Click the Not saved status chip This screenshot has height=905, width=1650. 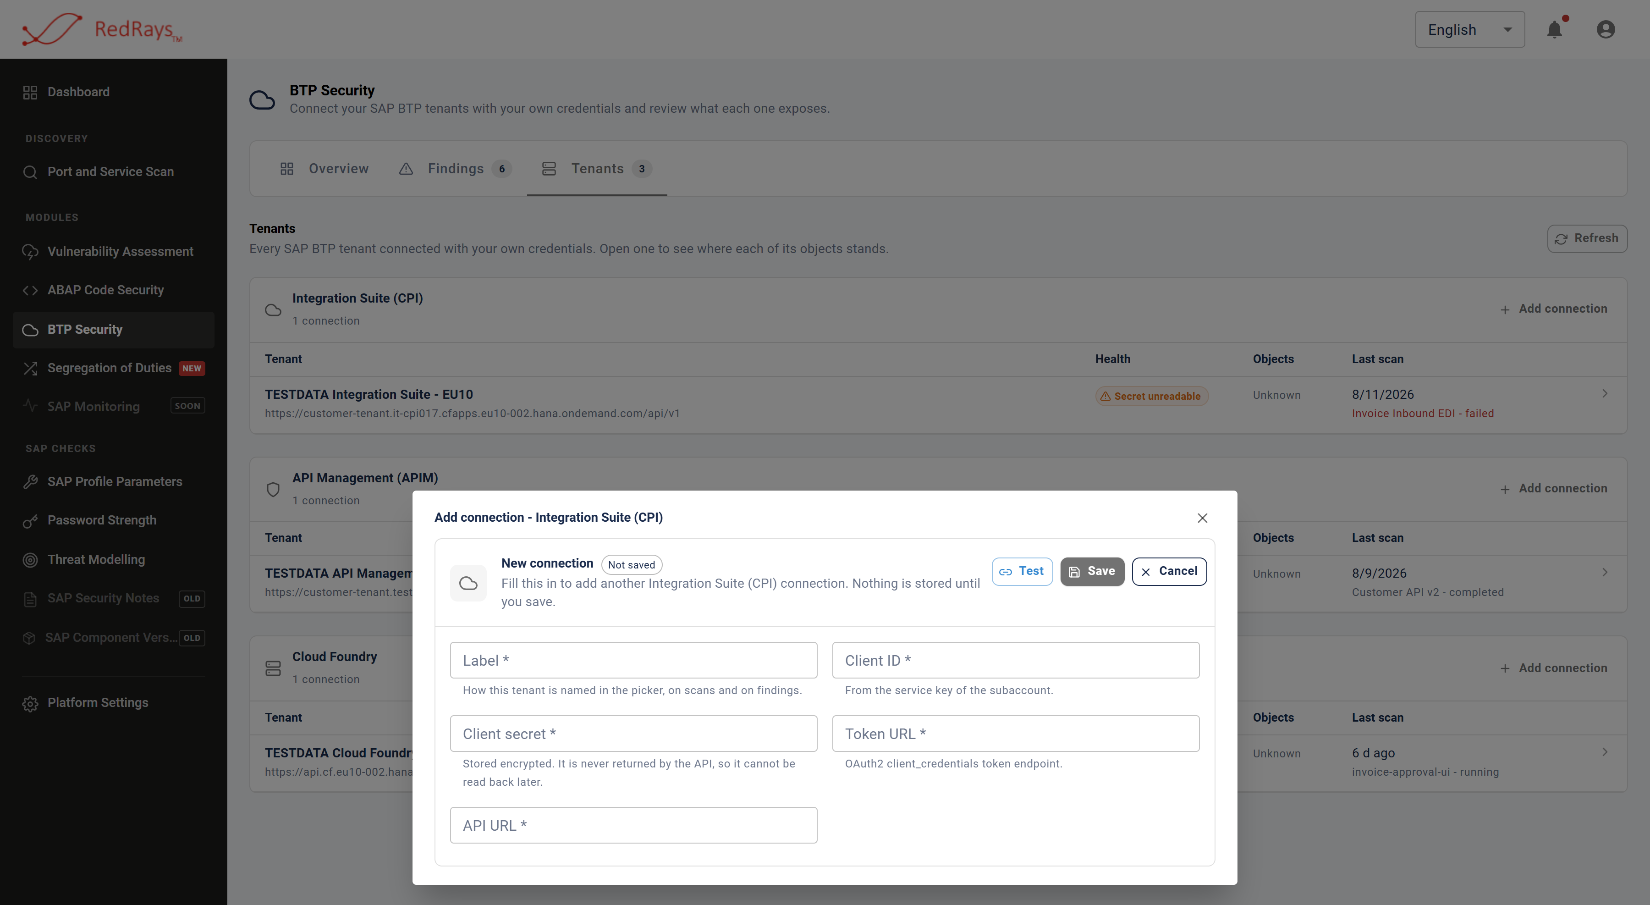(632, 565)
